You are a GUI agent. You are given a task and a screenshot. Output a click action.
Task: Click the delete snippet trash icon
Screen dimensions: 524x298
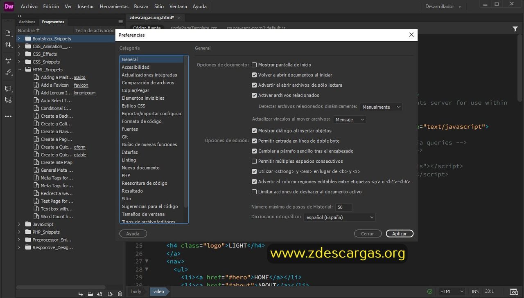[120, 294]
